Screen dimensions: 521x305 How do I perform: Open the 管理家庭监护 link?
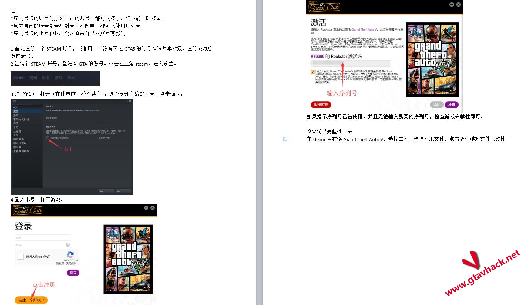pos(51,118)
